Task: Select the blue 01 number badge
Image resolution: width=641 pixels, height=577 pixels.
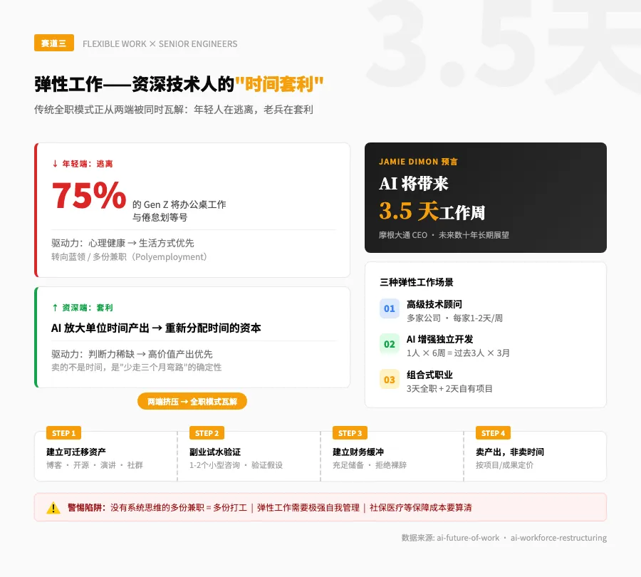Action: tap(389, 308)
